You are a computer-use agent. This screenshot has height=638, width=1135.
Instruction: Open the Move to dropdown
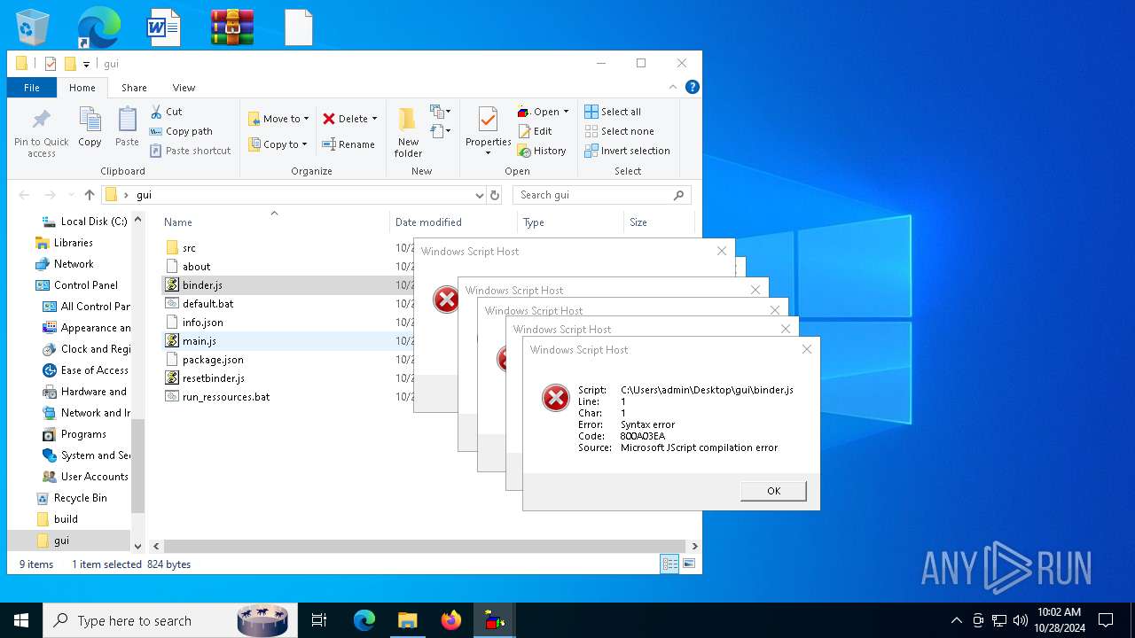point(278,118)
